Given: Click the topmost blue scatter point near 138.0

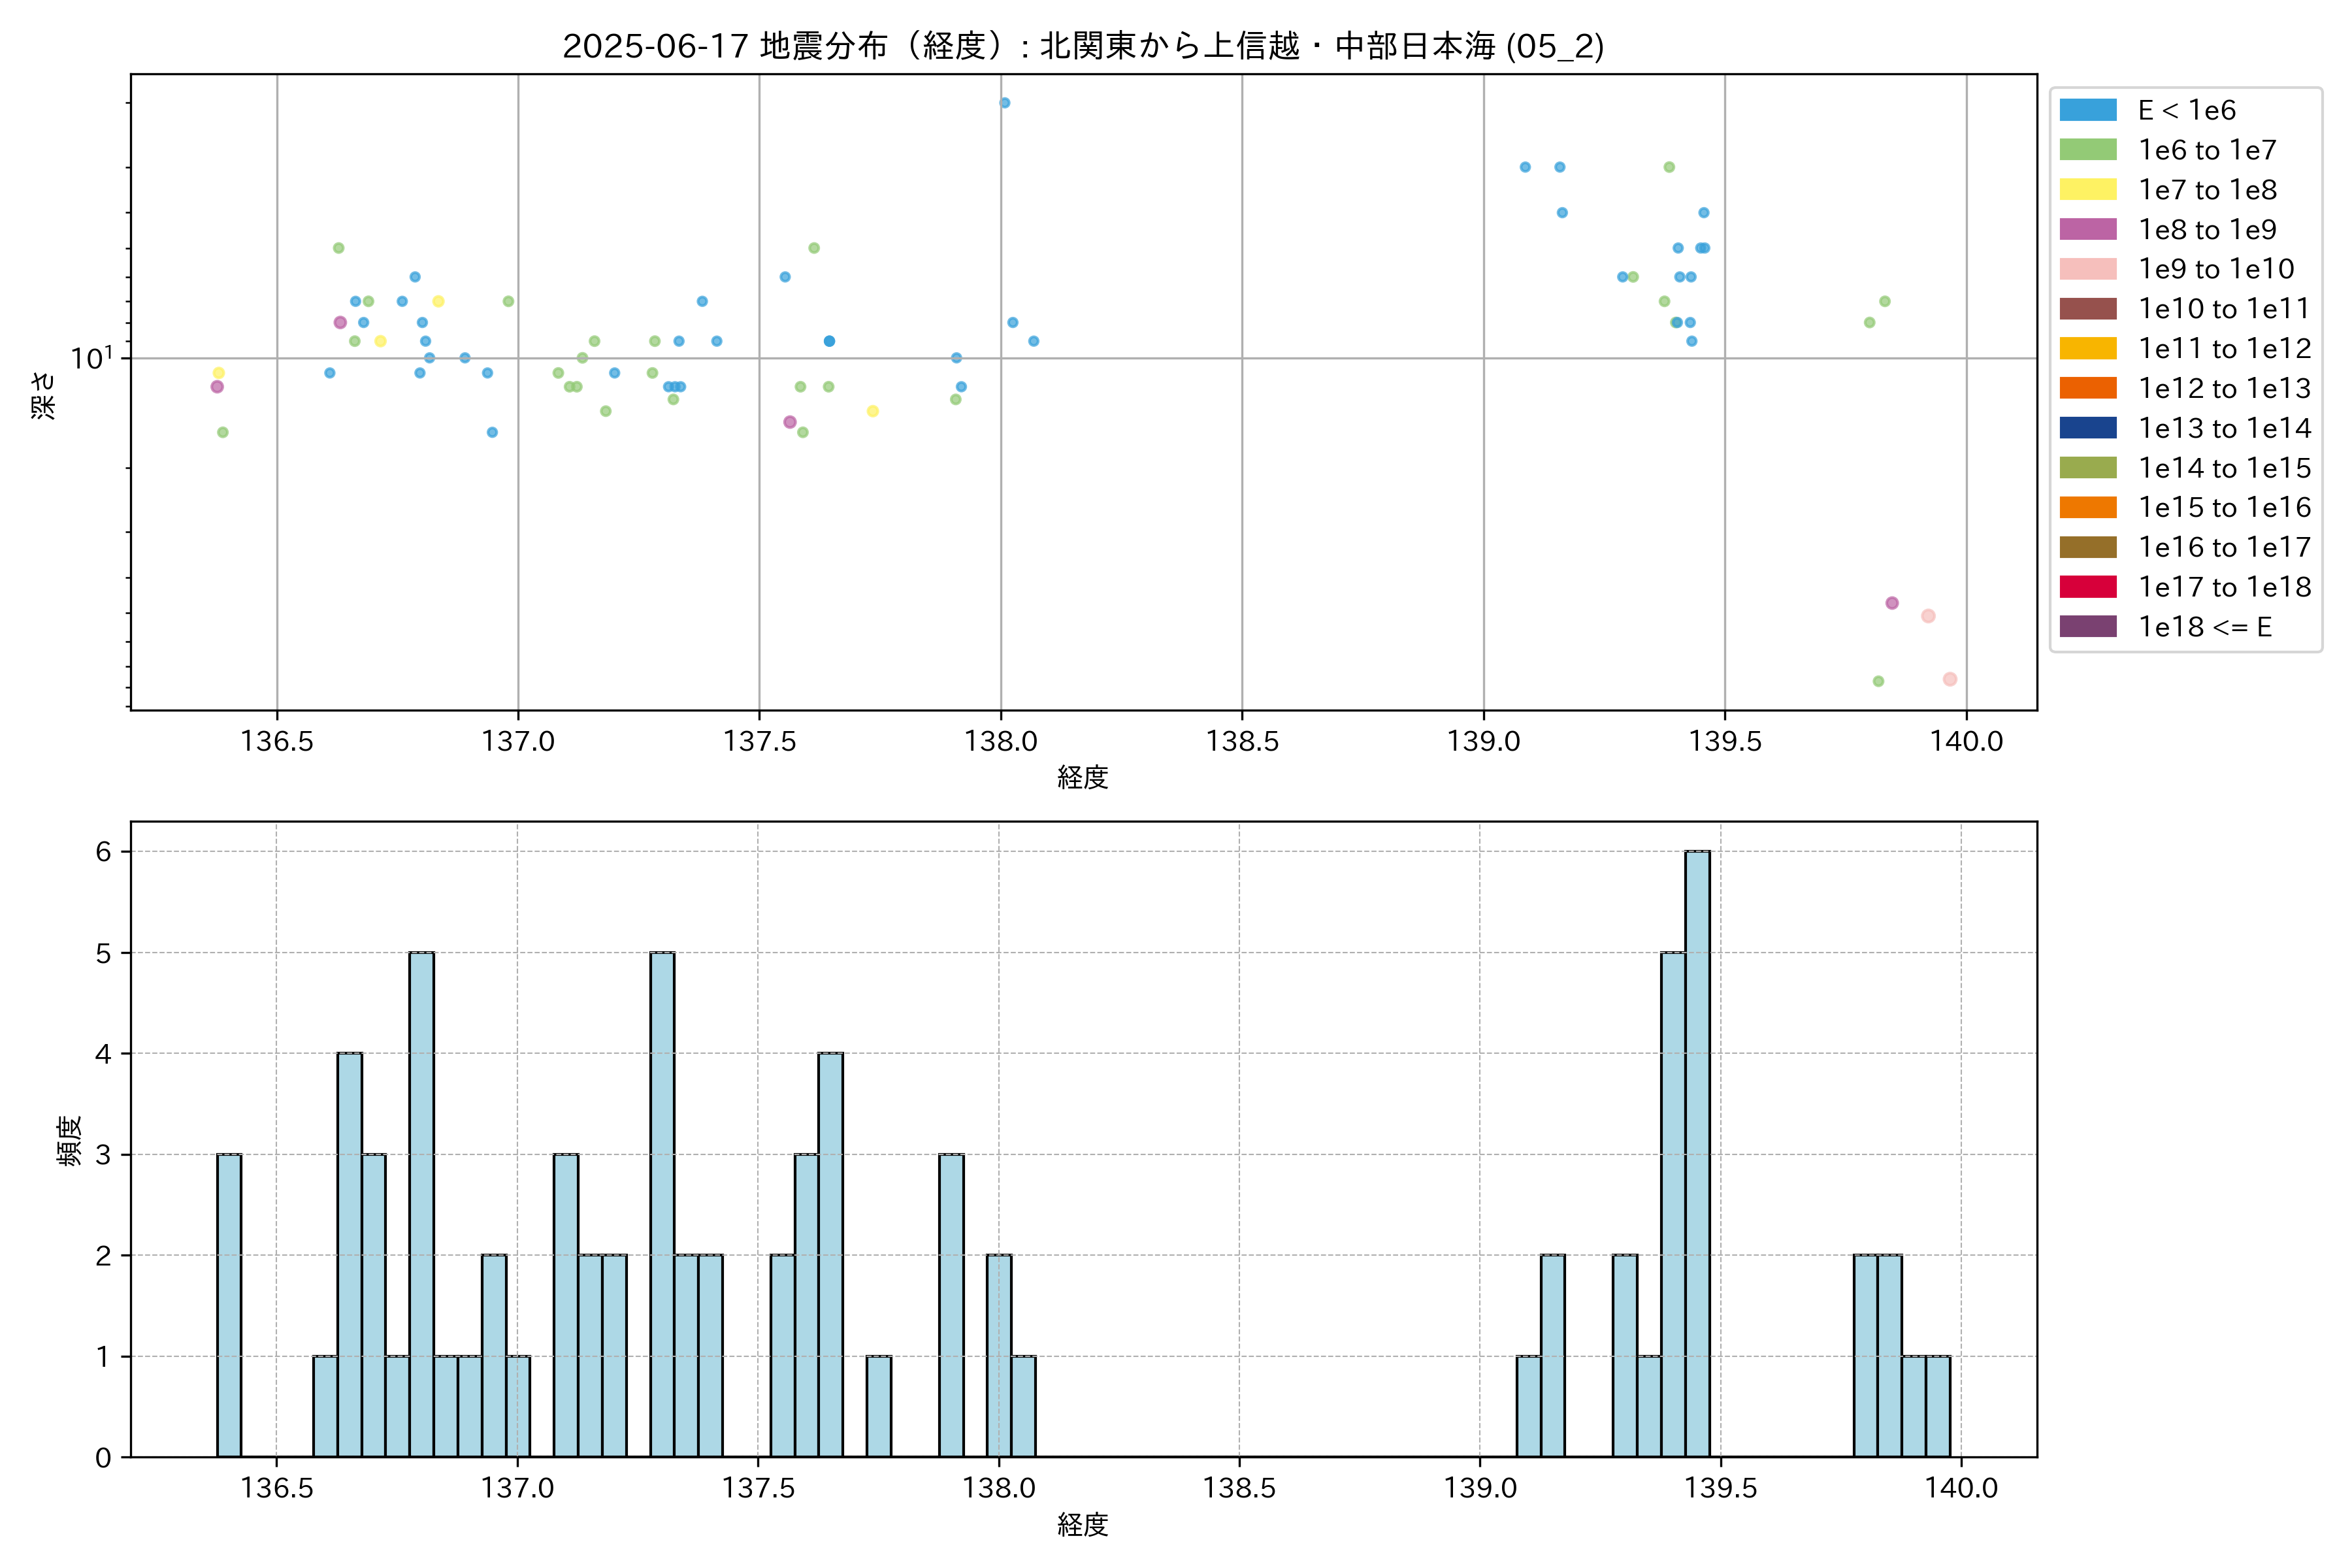Looking at the screenshot, I should [1004, 103].
